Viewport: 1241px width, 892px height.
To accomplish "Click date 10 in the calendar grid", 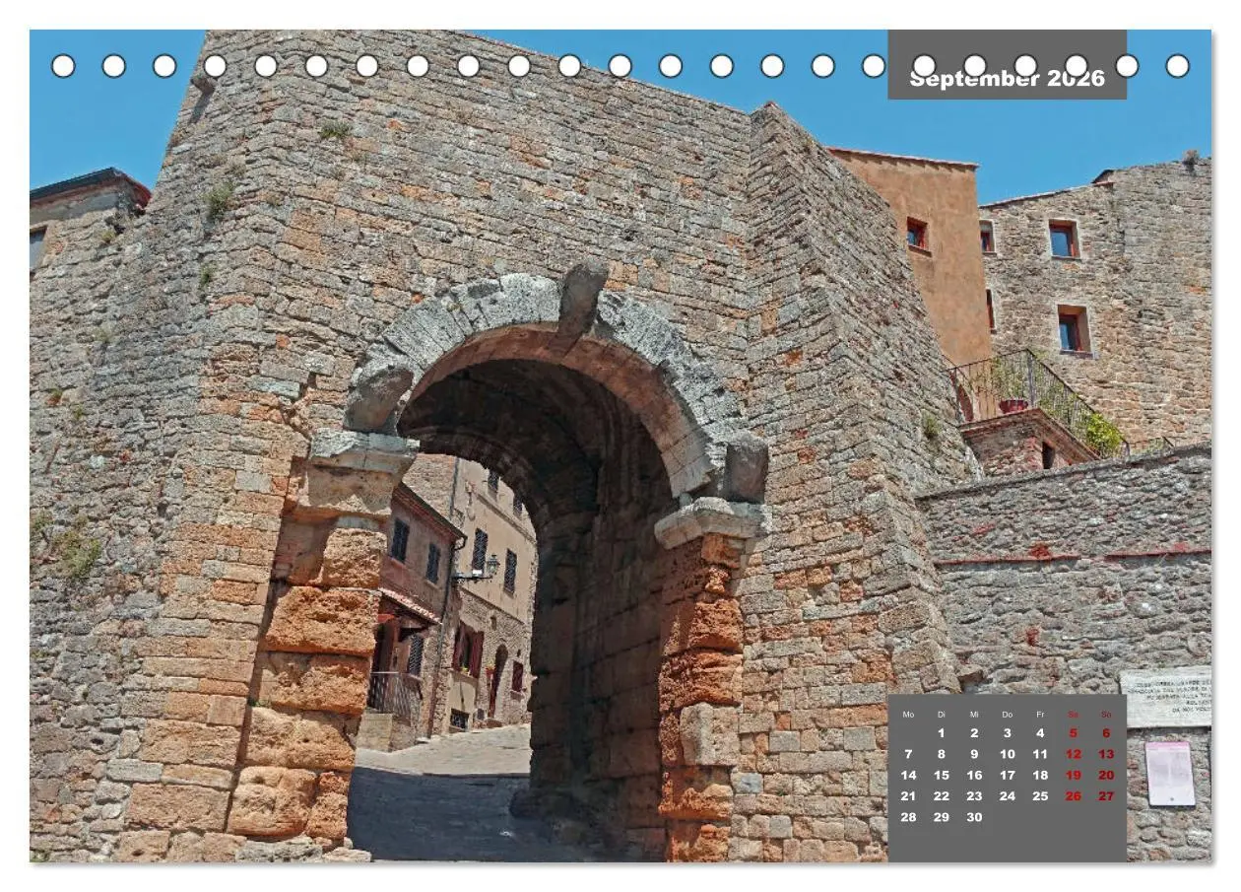I will click(x=1007, y=754).
